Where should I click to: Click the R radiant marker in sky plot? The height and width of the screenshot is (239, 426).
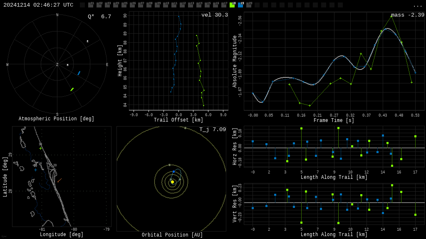point(87,41)
